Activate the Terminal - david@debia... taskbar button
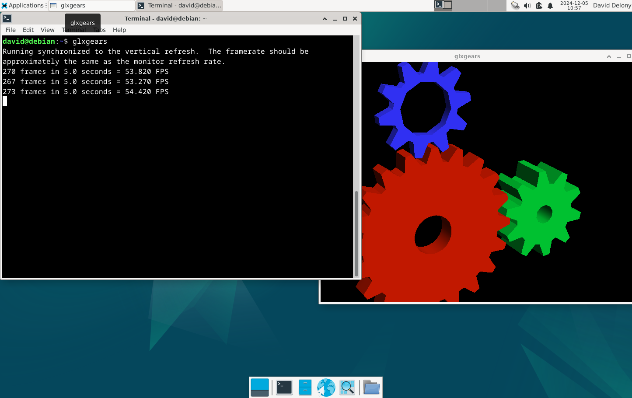The height and width of the screenshot is (398, 632). [179, 6]
